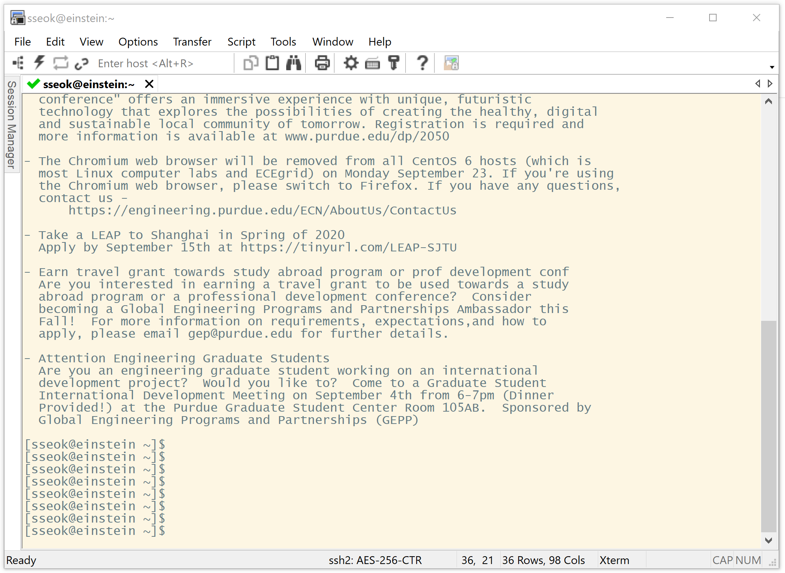The width and height of the screenshot is (785, 573).
Task: Click the Help question mark icon
Action: pos(422,63)
